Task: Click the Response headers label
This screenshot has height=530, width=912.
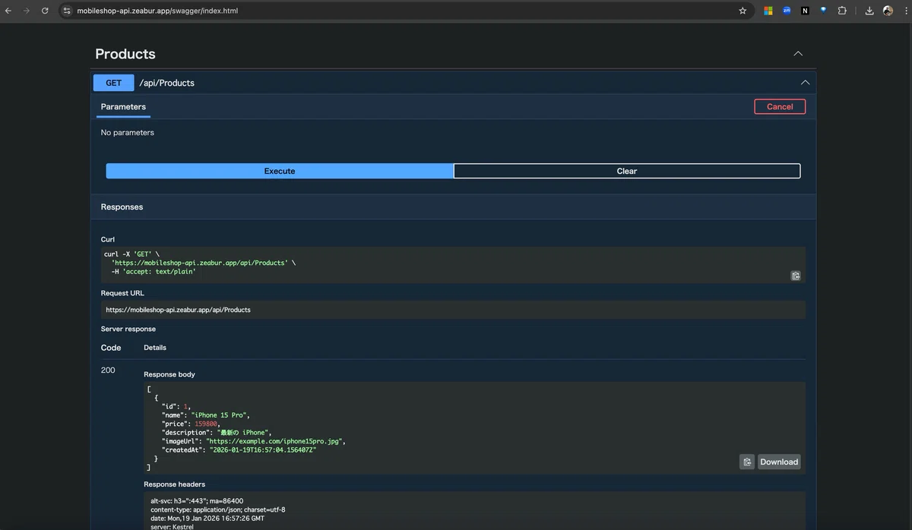Action: click(x=175, y=484)
